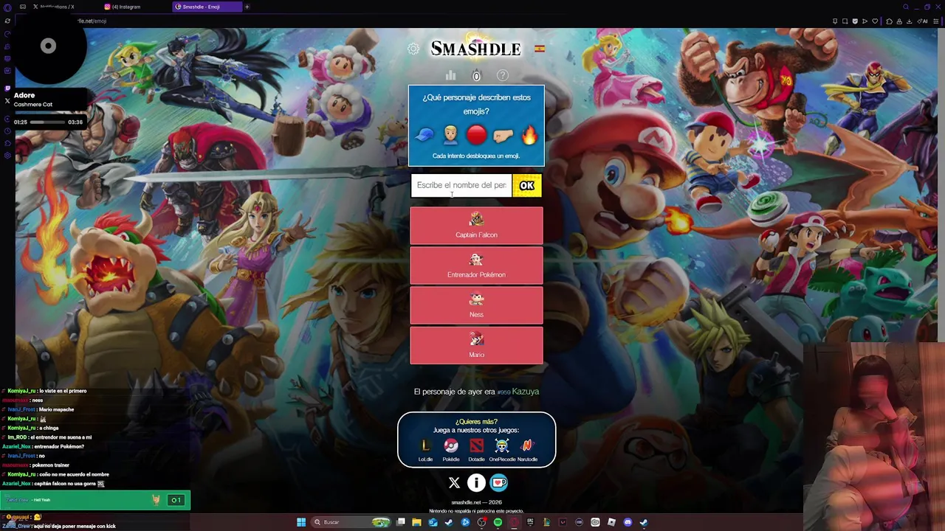Viewport: 945px width, 531px height.
Task: Open Opera GX from taskbar
Action: pos(514,522)
